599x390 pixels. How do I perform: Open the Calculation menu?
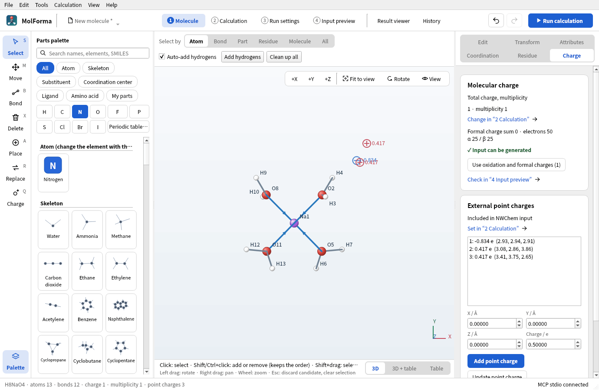click(x=68, y=5)
